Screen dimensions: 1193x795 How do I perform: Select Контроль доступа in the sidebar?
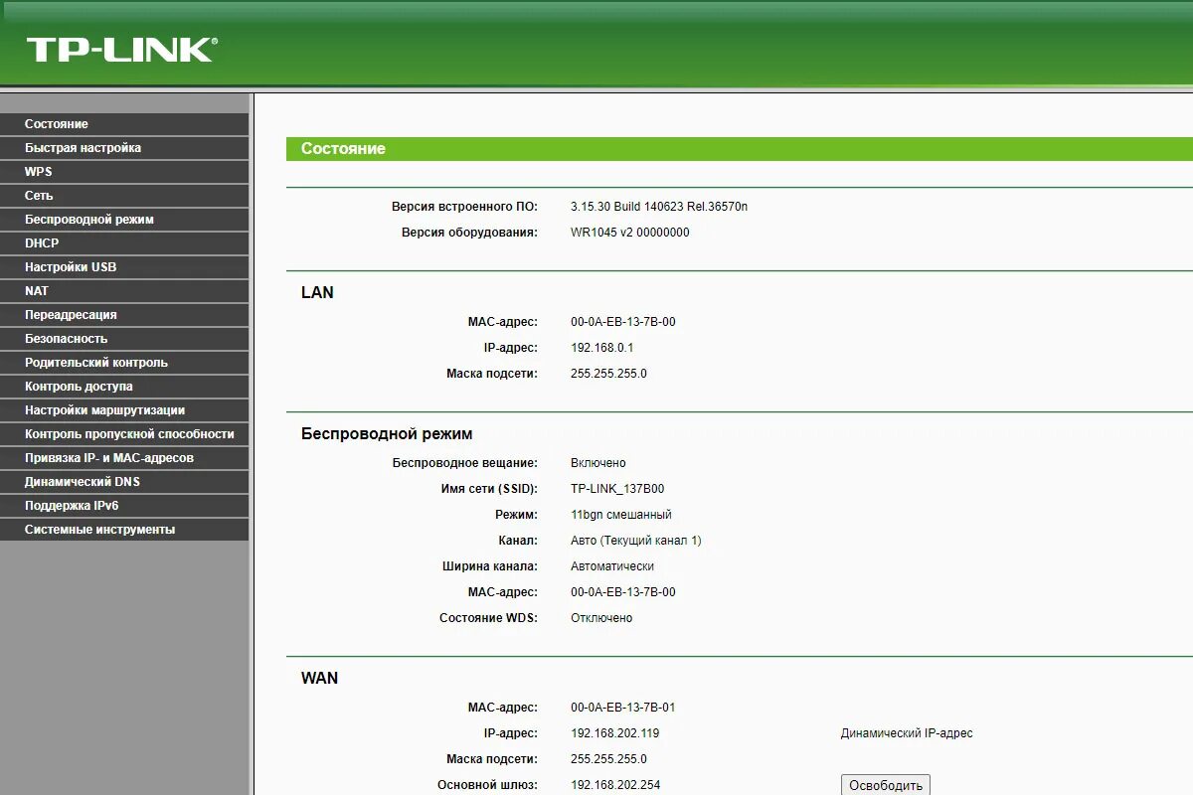[124, 387]
